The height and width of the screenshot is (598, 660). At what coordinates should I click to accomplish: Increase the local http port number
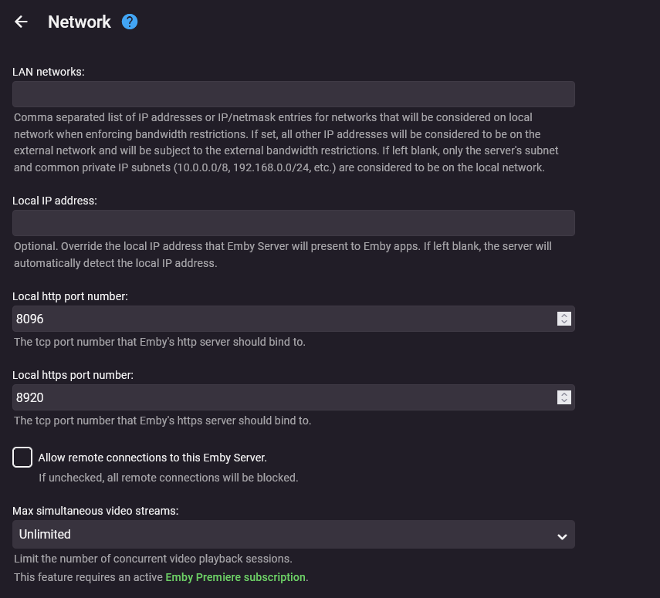point(564,316)
